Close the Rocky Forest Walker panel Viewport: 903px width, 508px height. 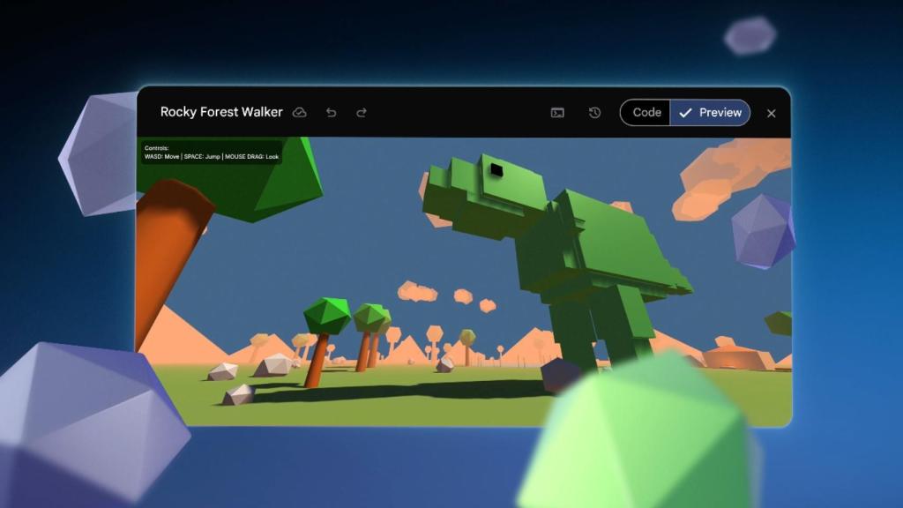coord(772,113)
